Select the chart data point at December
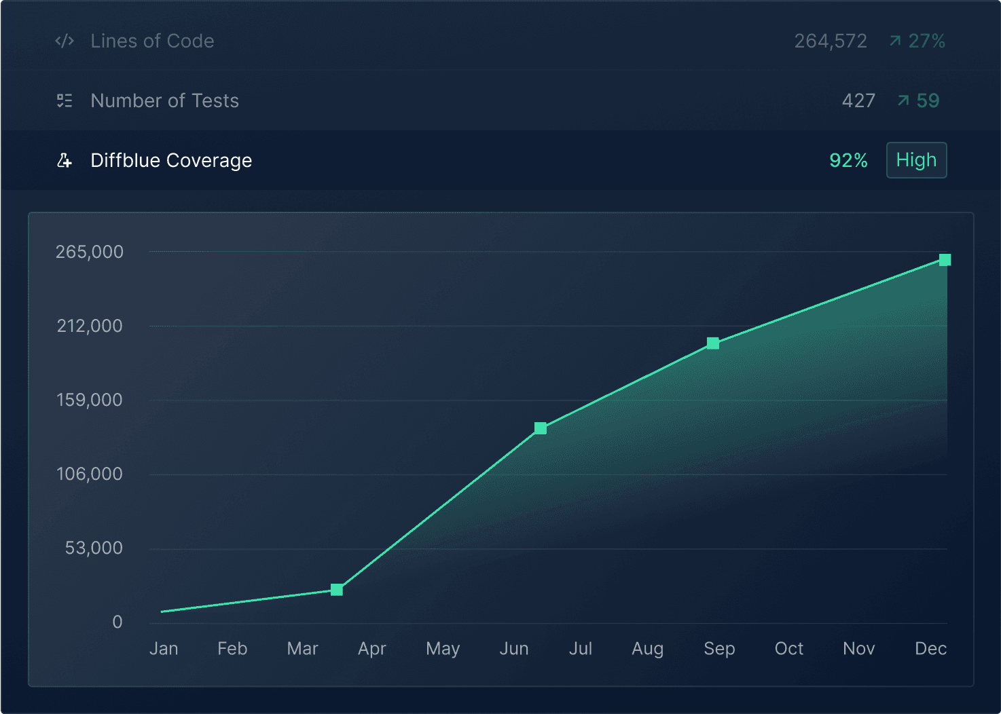The image size is (1001, 714). (x=945, y=260)
